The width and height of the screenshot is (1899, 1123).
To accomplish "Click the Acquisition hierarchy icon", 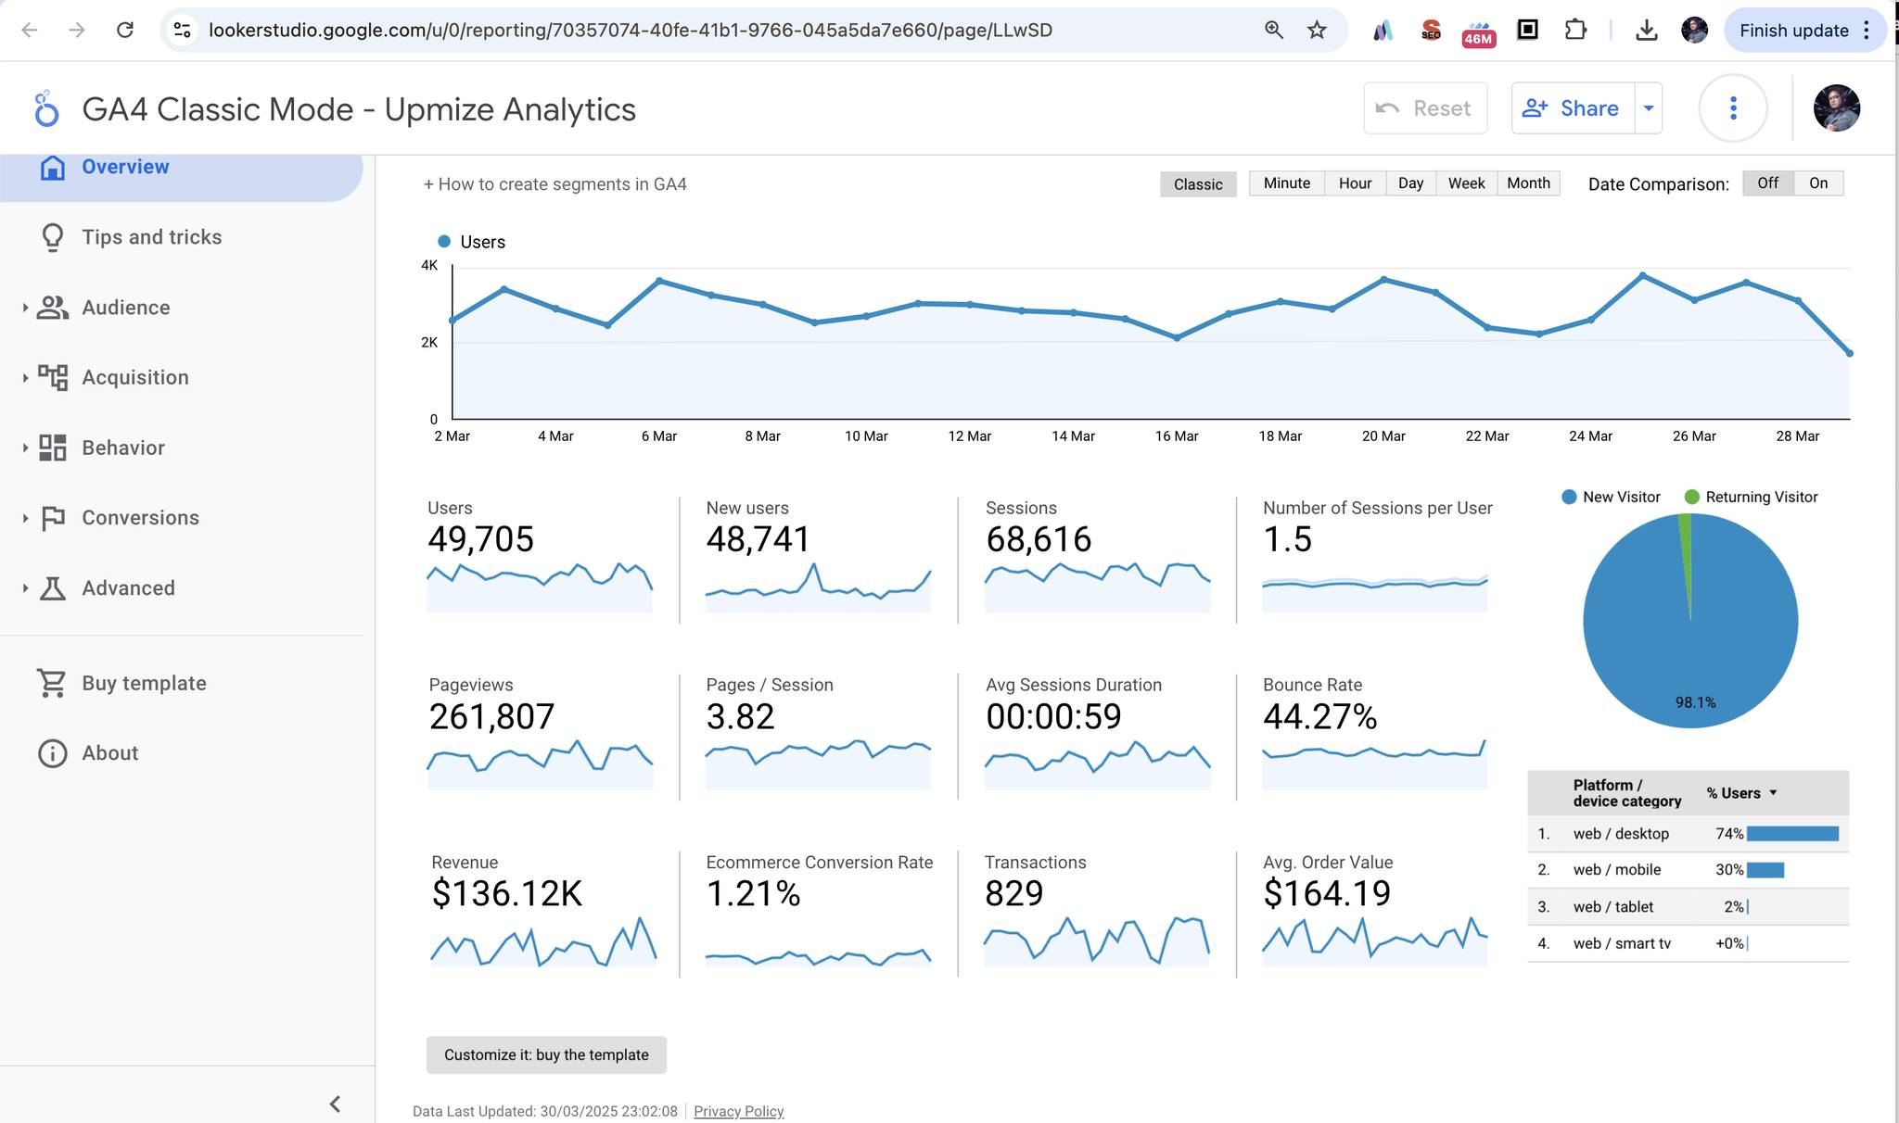I will coord(53,377).
